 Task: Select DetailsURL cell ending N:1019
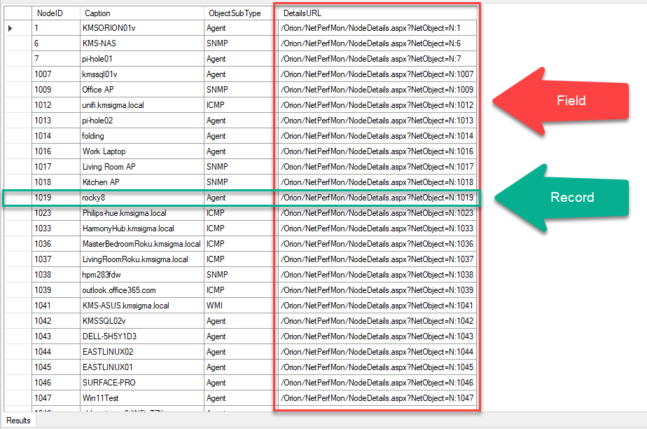[377, 198]
